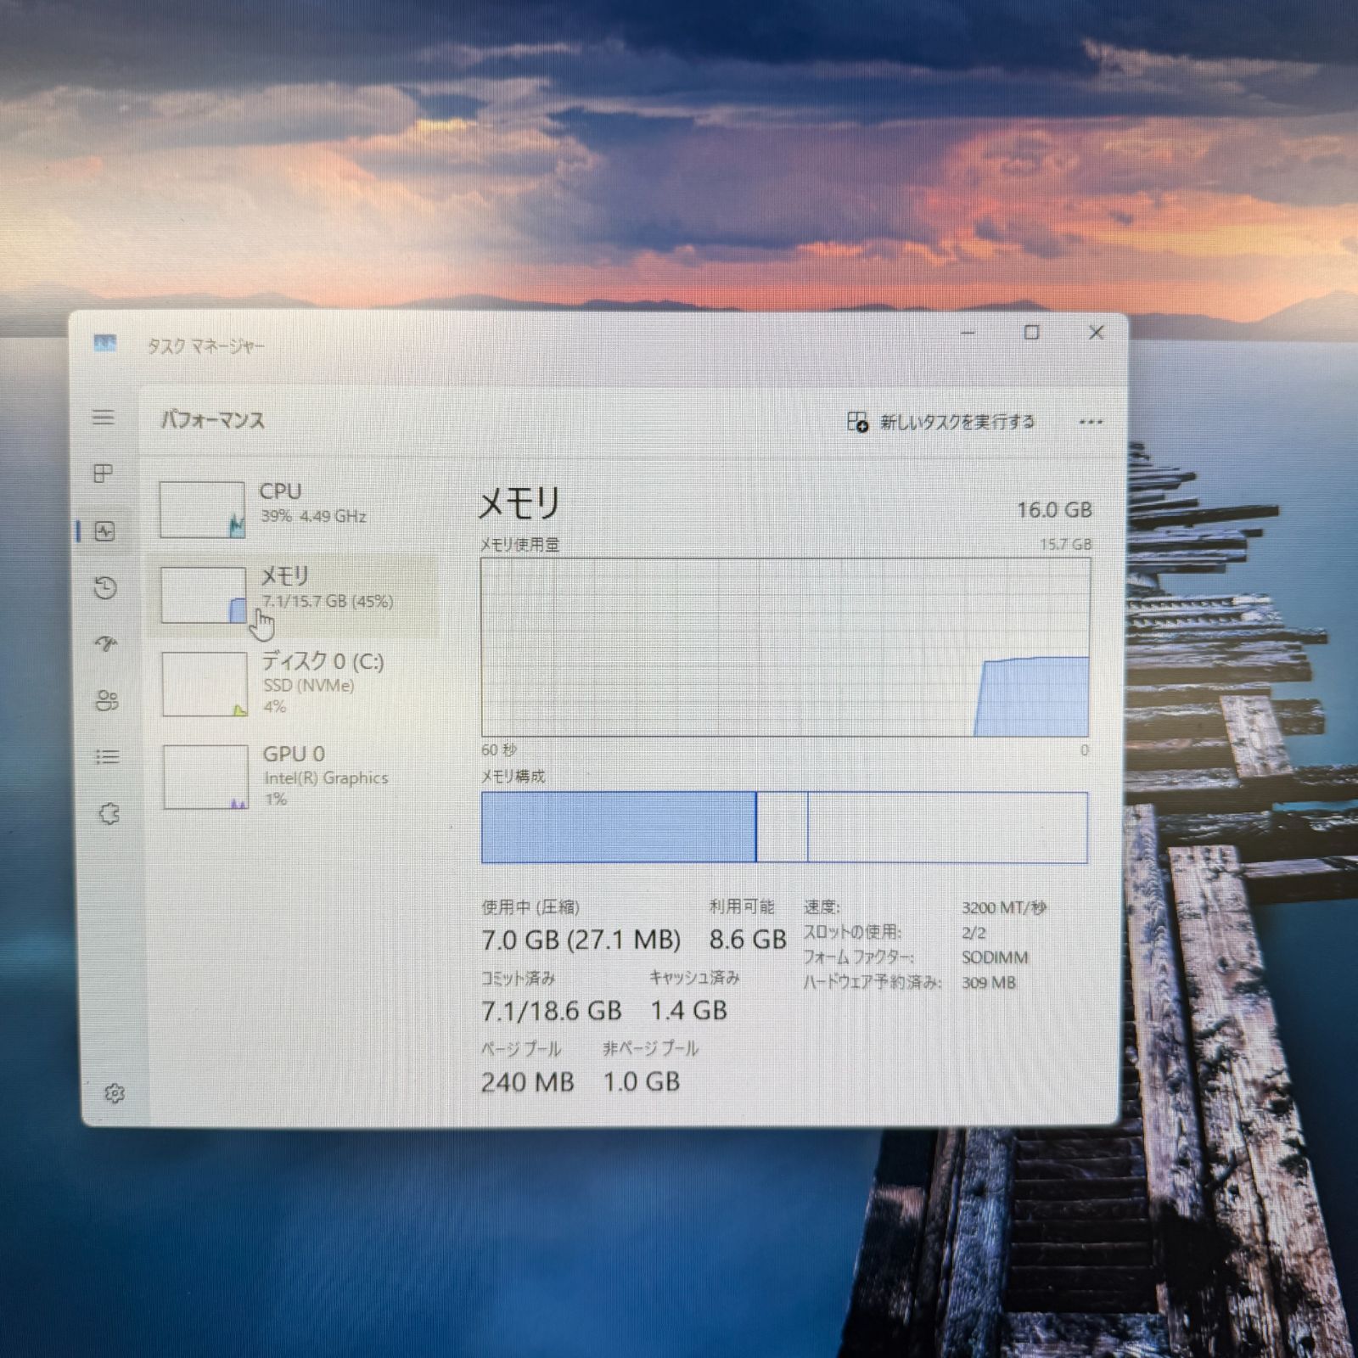Select the メモリ performance item
1358x1358 pixels.
[x=294, y=594]
